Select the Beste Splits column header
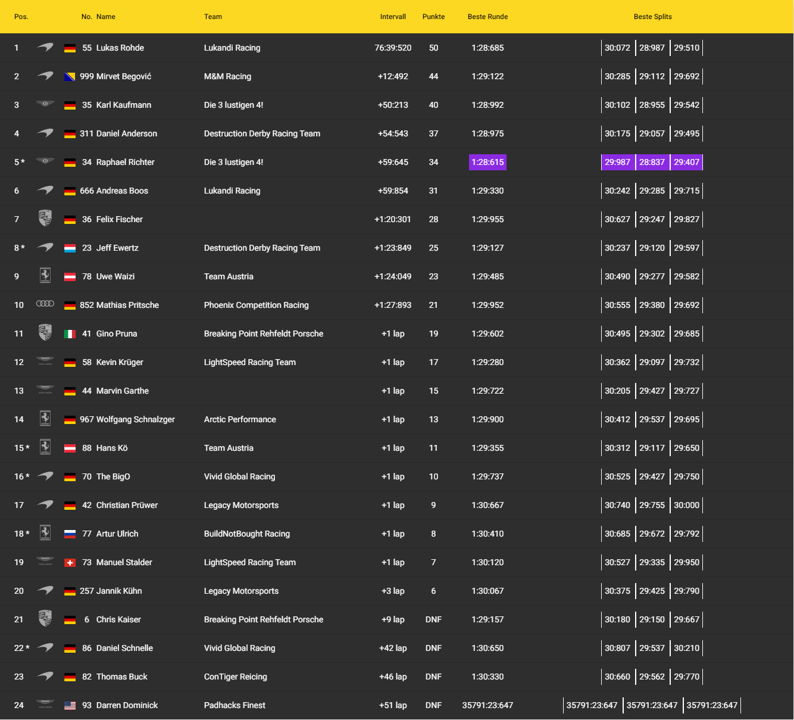The width and height of the screenshot is (794, 720). coord(652,17)
